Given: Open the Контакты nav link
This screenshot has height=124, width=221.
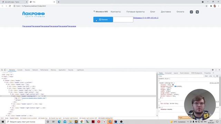Looking at the screenshot, I should (x=116, y=12).
